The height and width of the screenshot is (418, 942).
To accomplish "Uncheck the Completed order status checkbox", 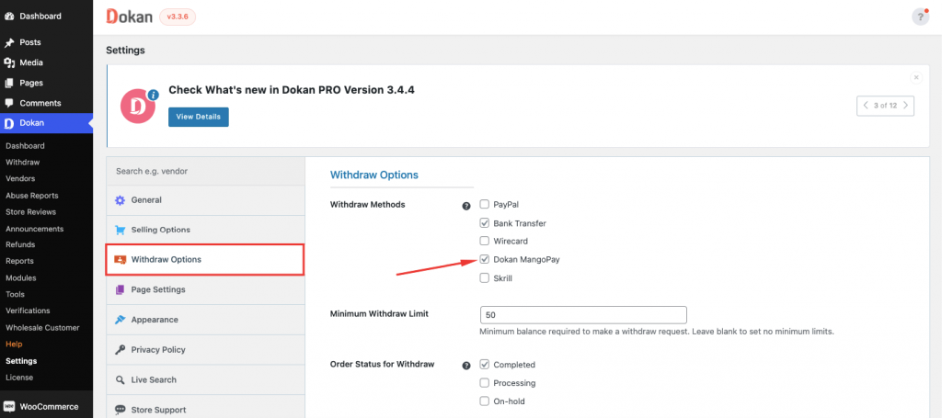I will tap(484, 365).
